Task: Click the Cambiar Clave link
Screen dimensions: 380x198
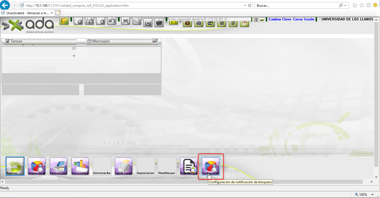Action: coord(280,19)
